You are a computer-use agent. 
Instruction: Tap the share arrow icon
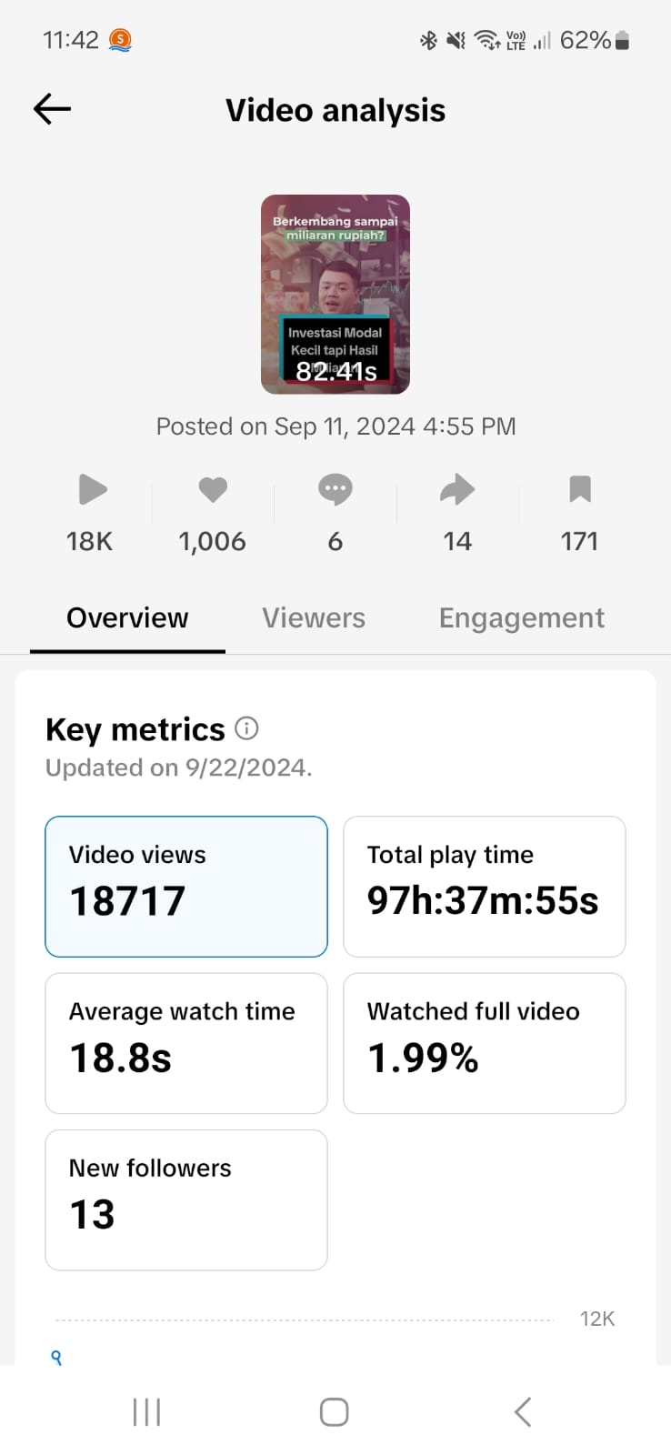click(x=456, y=489)
